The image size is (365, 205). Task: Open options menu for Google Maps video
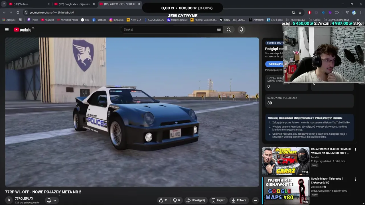[355, 179]
